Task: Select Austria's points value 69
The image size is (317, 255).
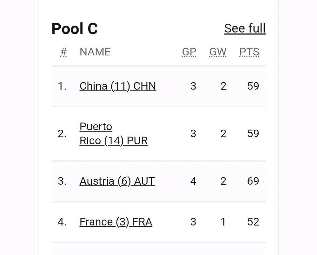Action: pyautogui.click(x=253, y=181)
